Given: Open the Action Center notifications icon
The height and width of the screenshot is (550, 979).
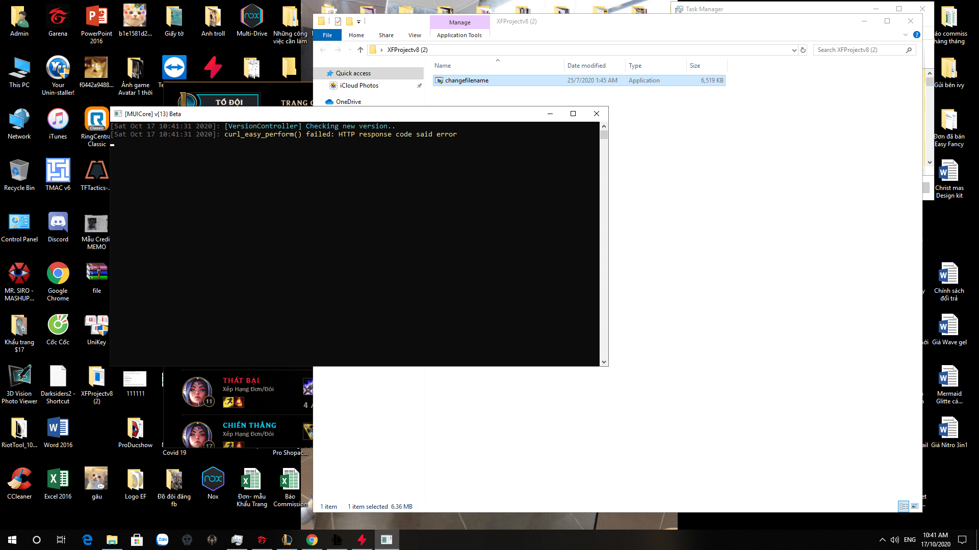Looking at the screenshot, I should click(962, 540).
